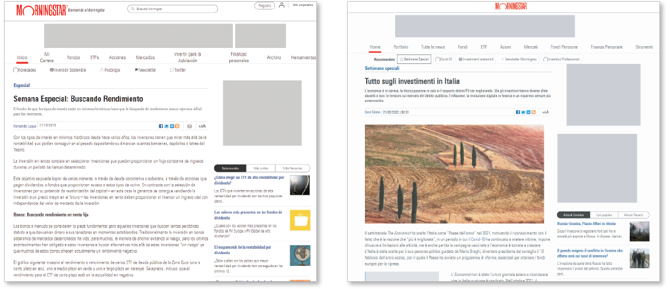Select the Settimane Speciali recommended button
Viewport: 670px width, 289px height.
pyautogui.click(x=413, y=59)
